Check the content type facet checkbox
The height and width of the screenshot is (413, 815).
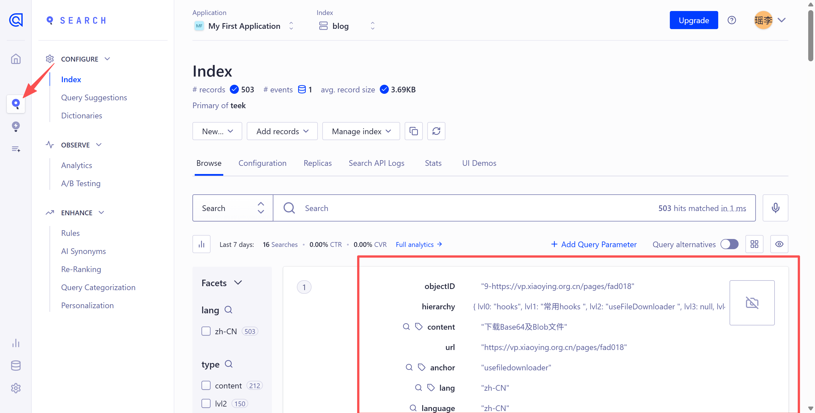click(x=206, y=386)
